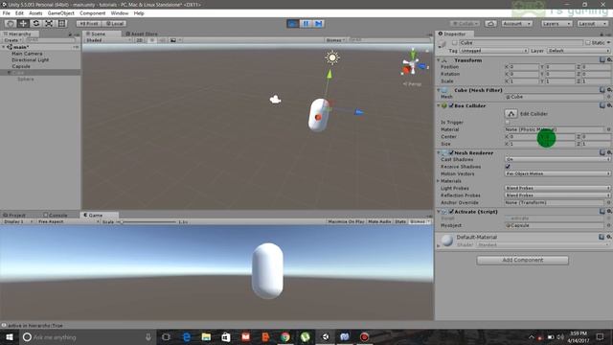Viewport: 613px width, 345px height.
Task: Pick Mesh object via circle selector
Action: point(609,97)
